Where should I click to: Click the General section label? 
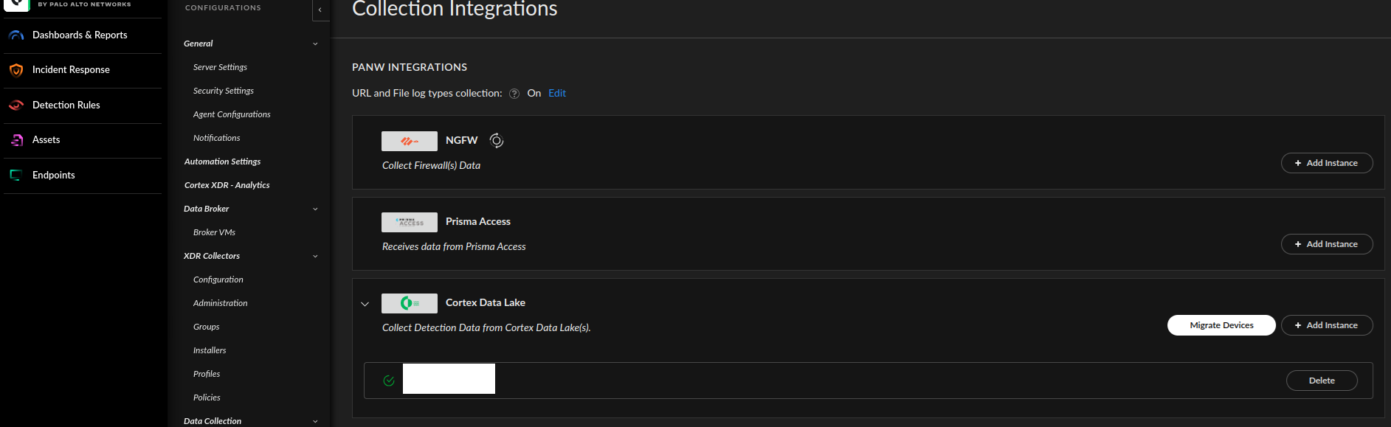tap(198, 44)
